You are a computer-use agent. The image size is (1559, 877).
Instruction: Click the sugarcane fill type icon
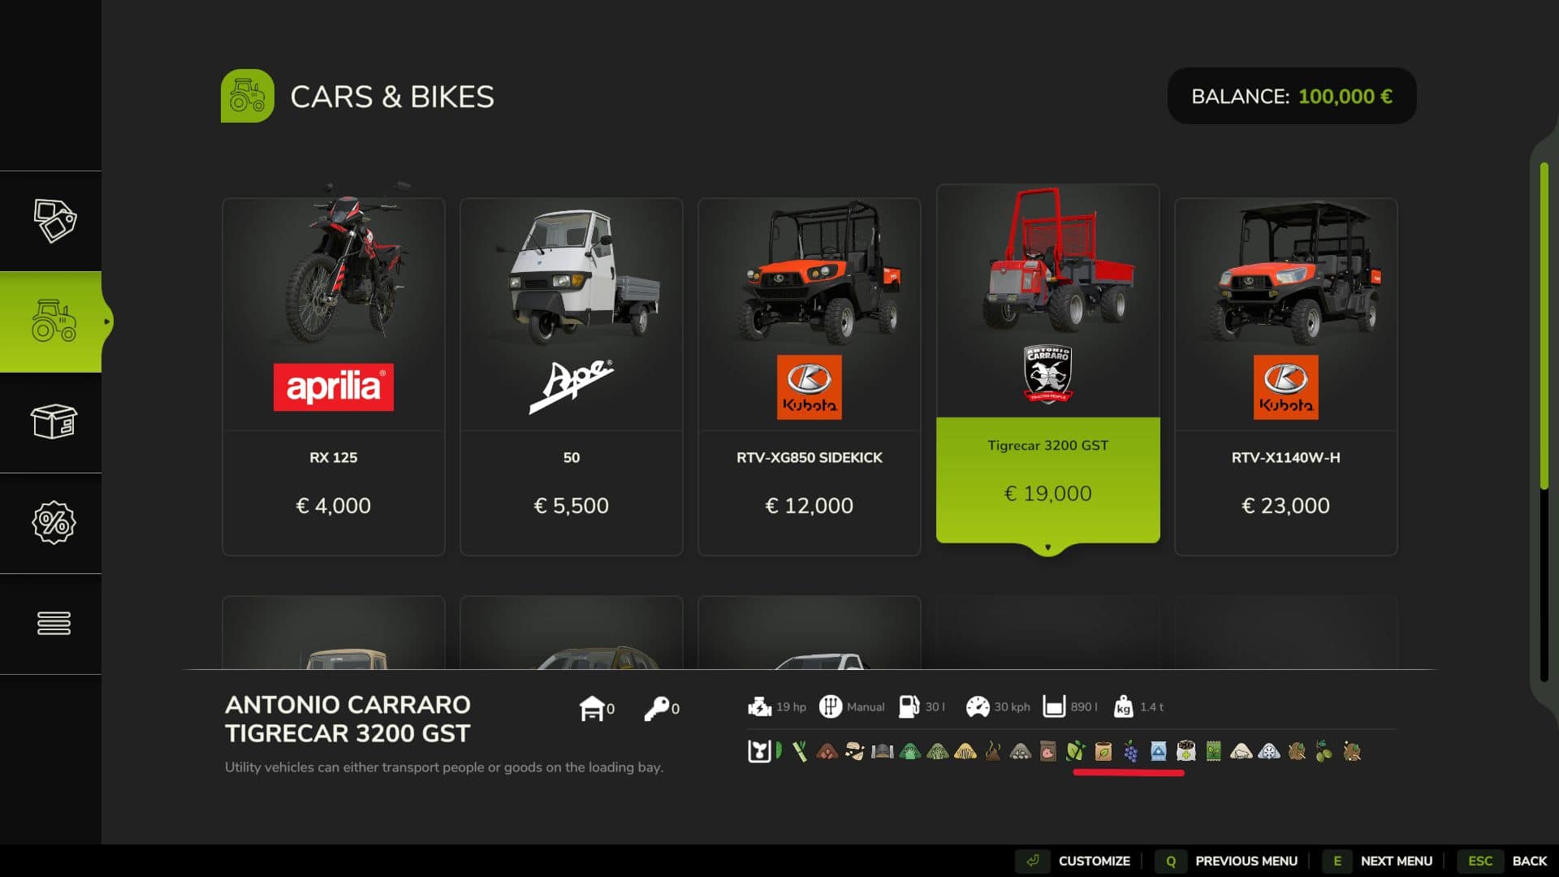(800, 751)
